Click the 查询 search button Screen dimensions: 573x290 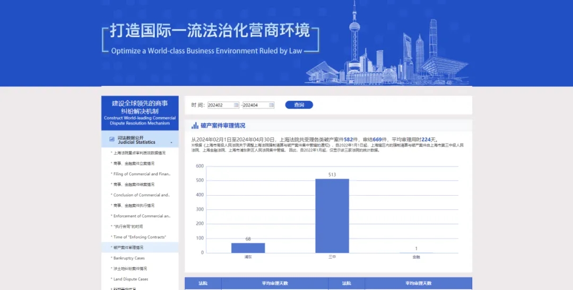[299, 105]
